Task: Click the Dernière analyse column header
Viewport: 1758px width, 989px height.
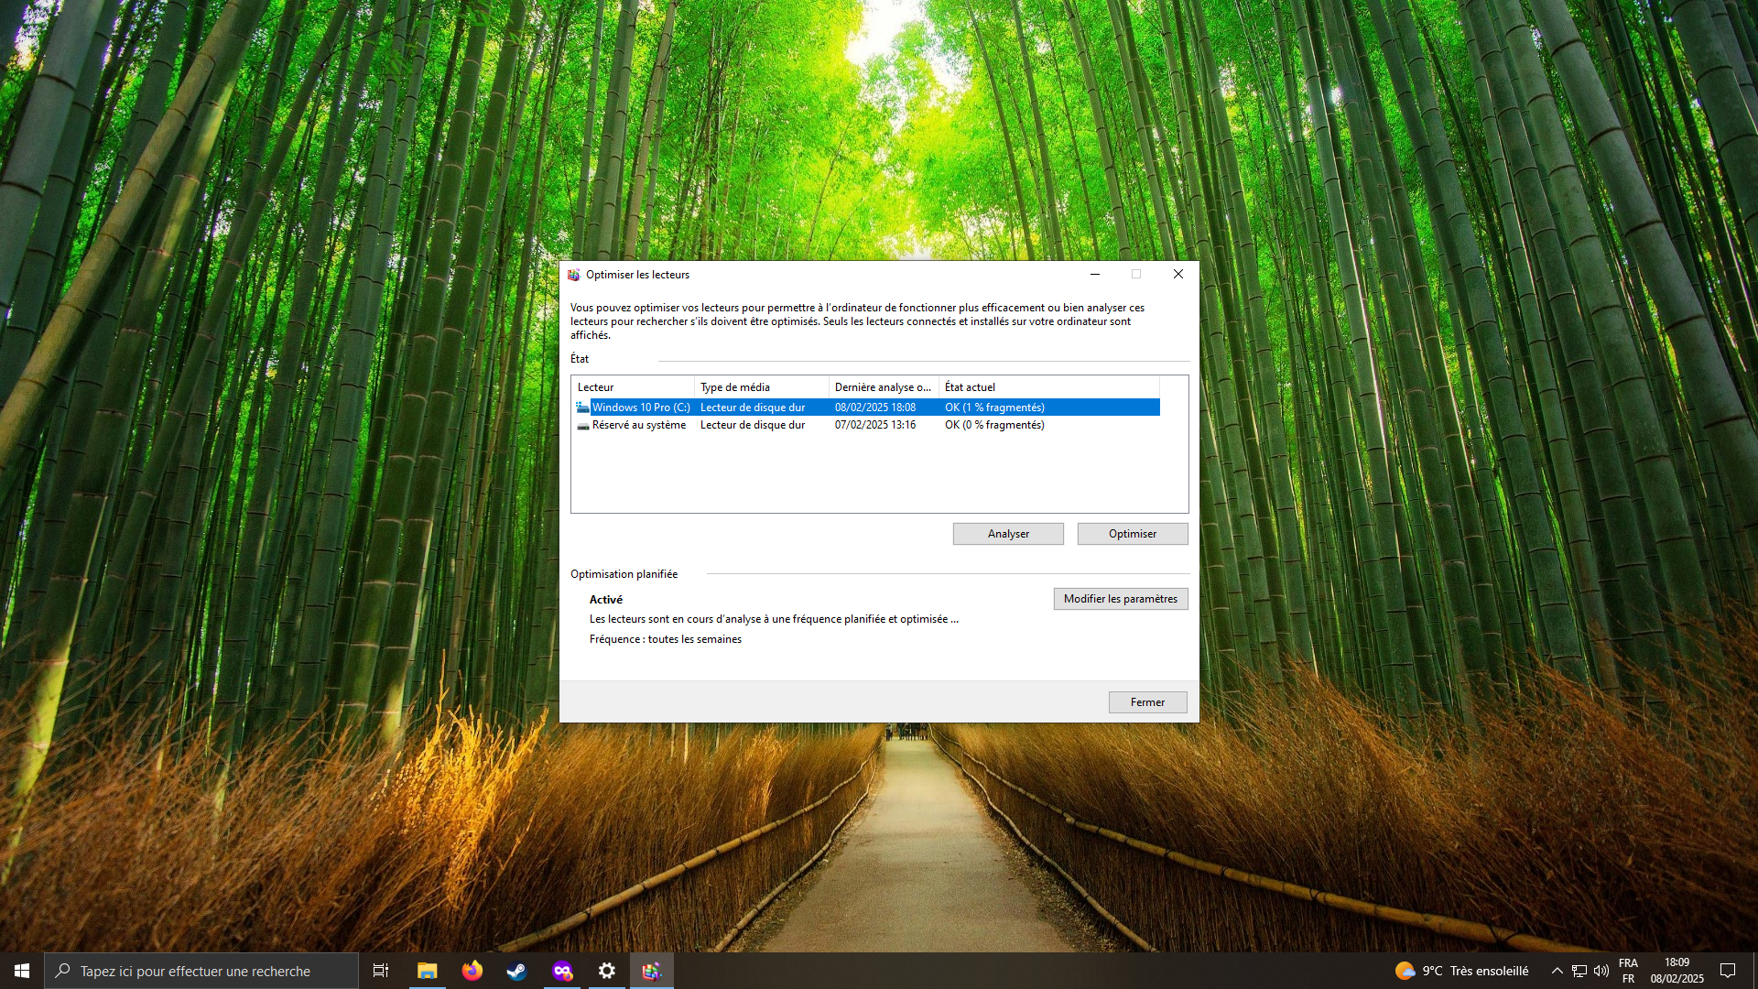Action: pyautogui.click(x=884, y=387)
